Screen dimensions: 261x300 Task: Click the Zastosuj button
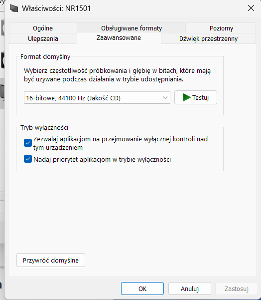(x=237, y=289)
